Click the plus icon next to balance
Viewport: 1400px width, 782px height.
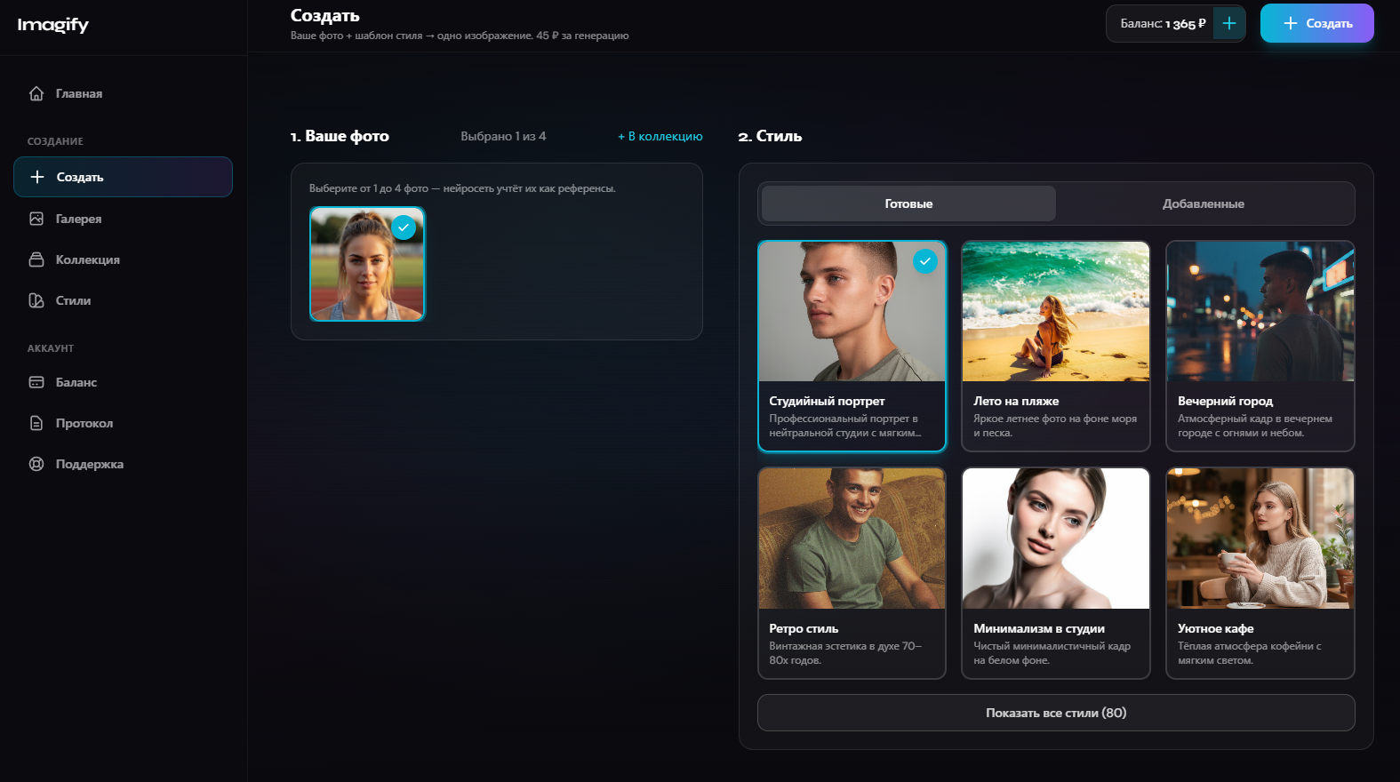tap(1228, 24)
